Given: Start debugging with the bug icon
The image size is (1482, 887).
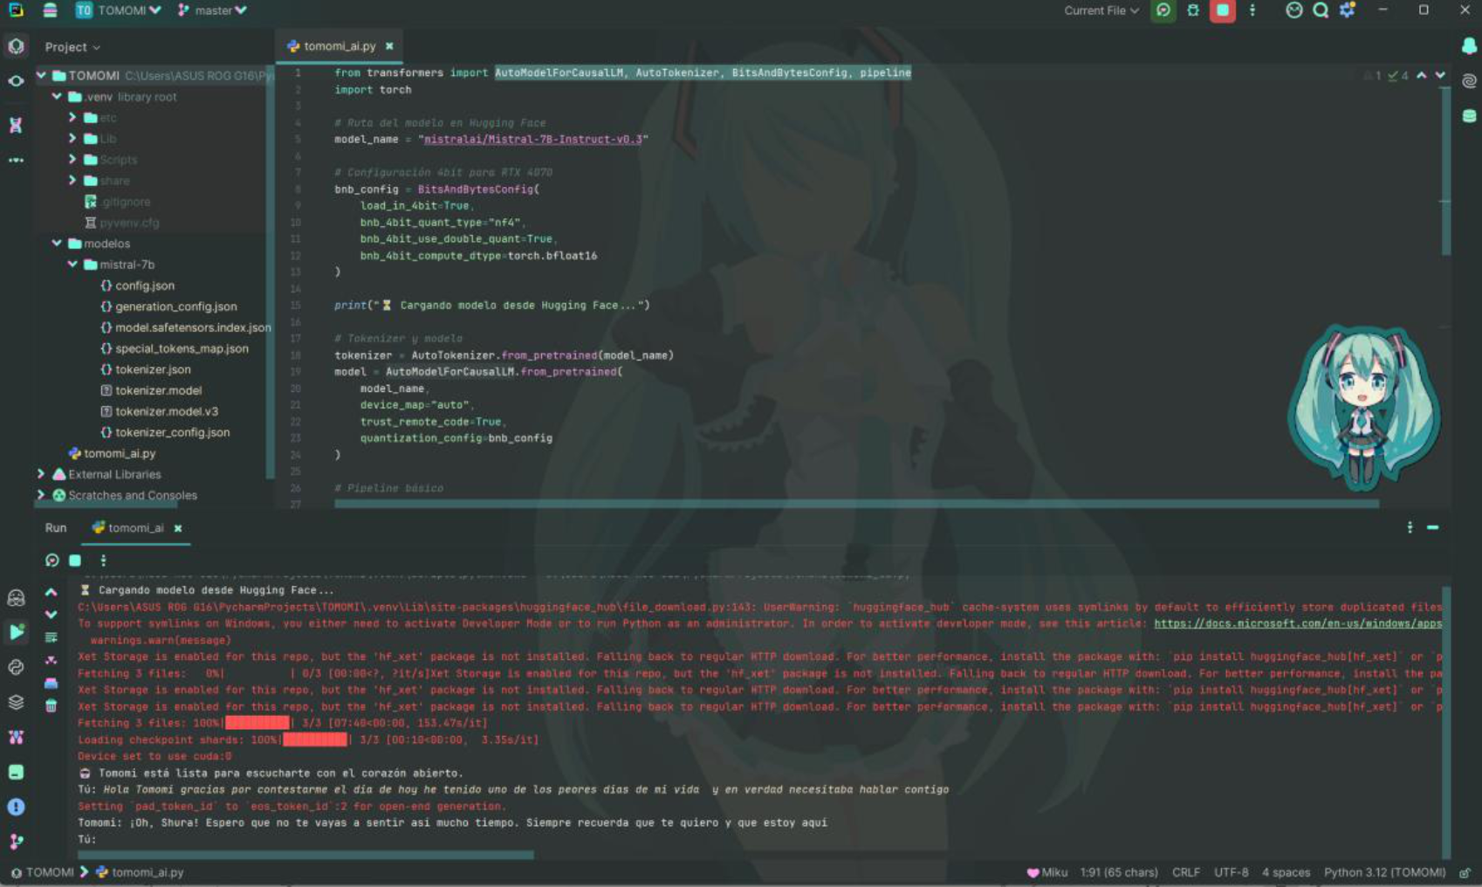Looking at the screenshot, I should coord(1192,10).
